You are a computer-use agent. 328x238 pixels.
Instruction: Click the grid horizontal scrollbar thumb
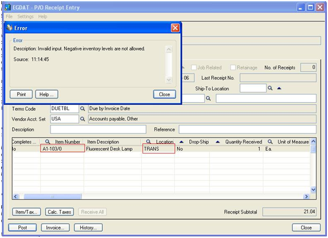tap(52, 197)
